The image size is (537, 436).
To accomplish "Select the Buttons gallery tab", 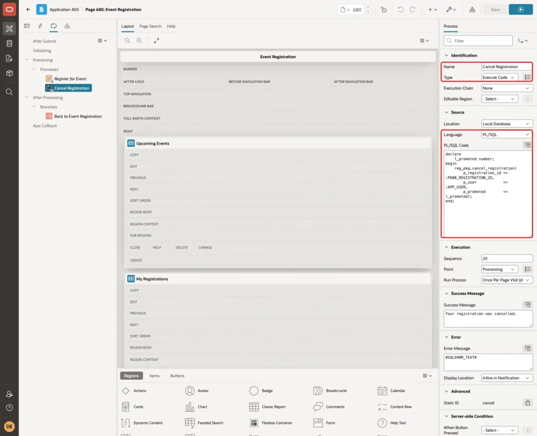I will click(x=177, y=375).
